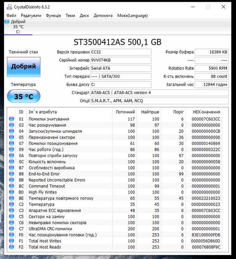Viewport: 236px width, 259px height.
Task: Click status orb for End-to-End Error row
Action: coord(11,174)
